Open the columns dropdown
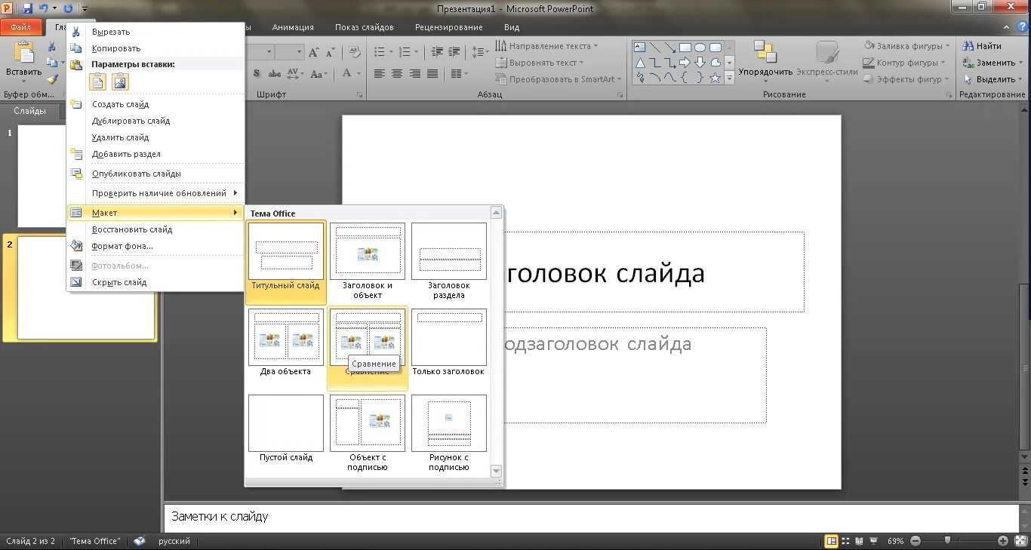The height and width of the screenshot is (550, 1031). 459,73
